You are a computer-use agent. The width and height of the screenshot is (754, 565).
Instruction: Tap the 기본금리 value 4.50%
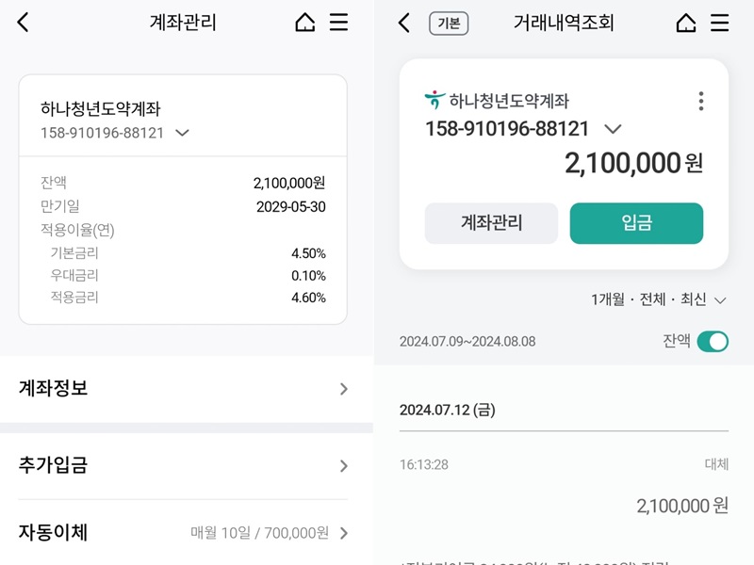click(x=308, y=253)
